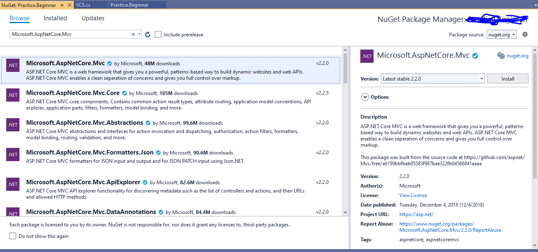Select the first Microsoft.AspNetCore.Mvc package title
Screen dimensions: 538x252
65,63
